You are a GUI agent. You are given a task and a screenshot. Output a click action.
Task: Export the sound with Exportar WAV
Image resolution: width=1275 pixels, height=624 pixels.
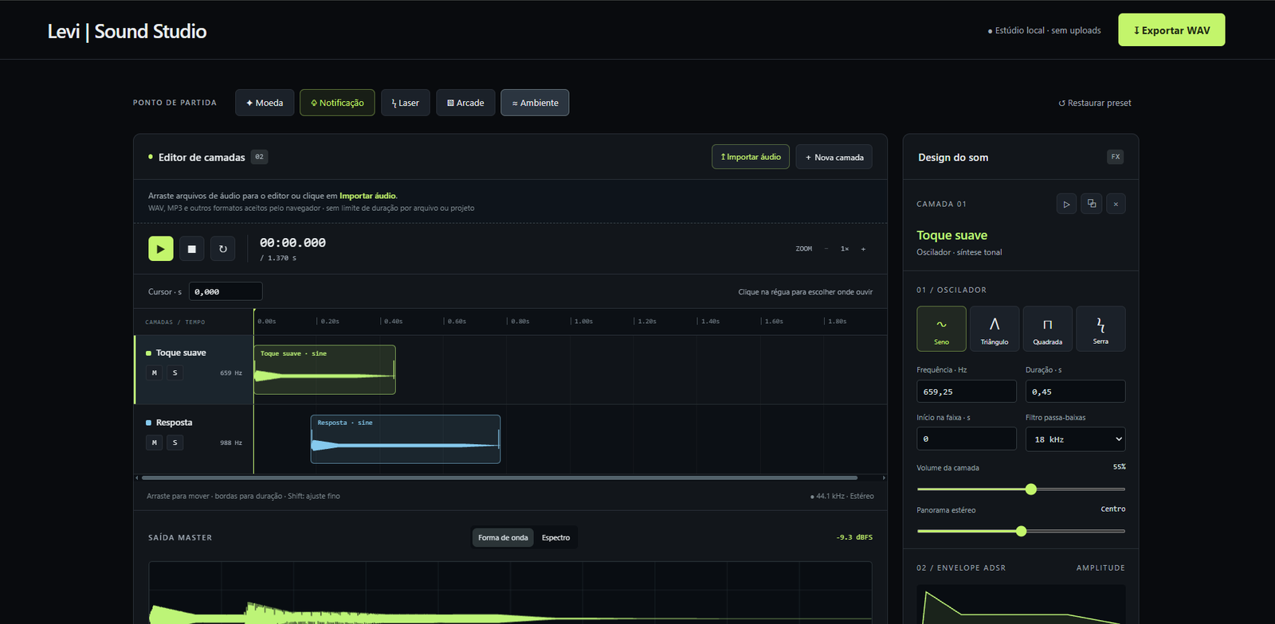(1171, 30)
